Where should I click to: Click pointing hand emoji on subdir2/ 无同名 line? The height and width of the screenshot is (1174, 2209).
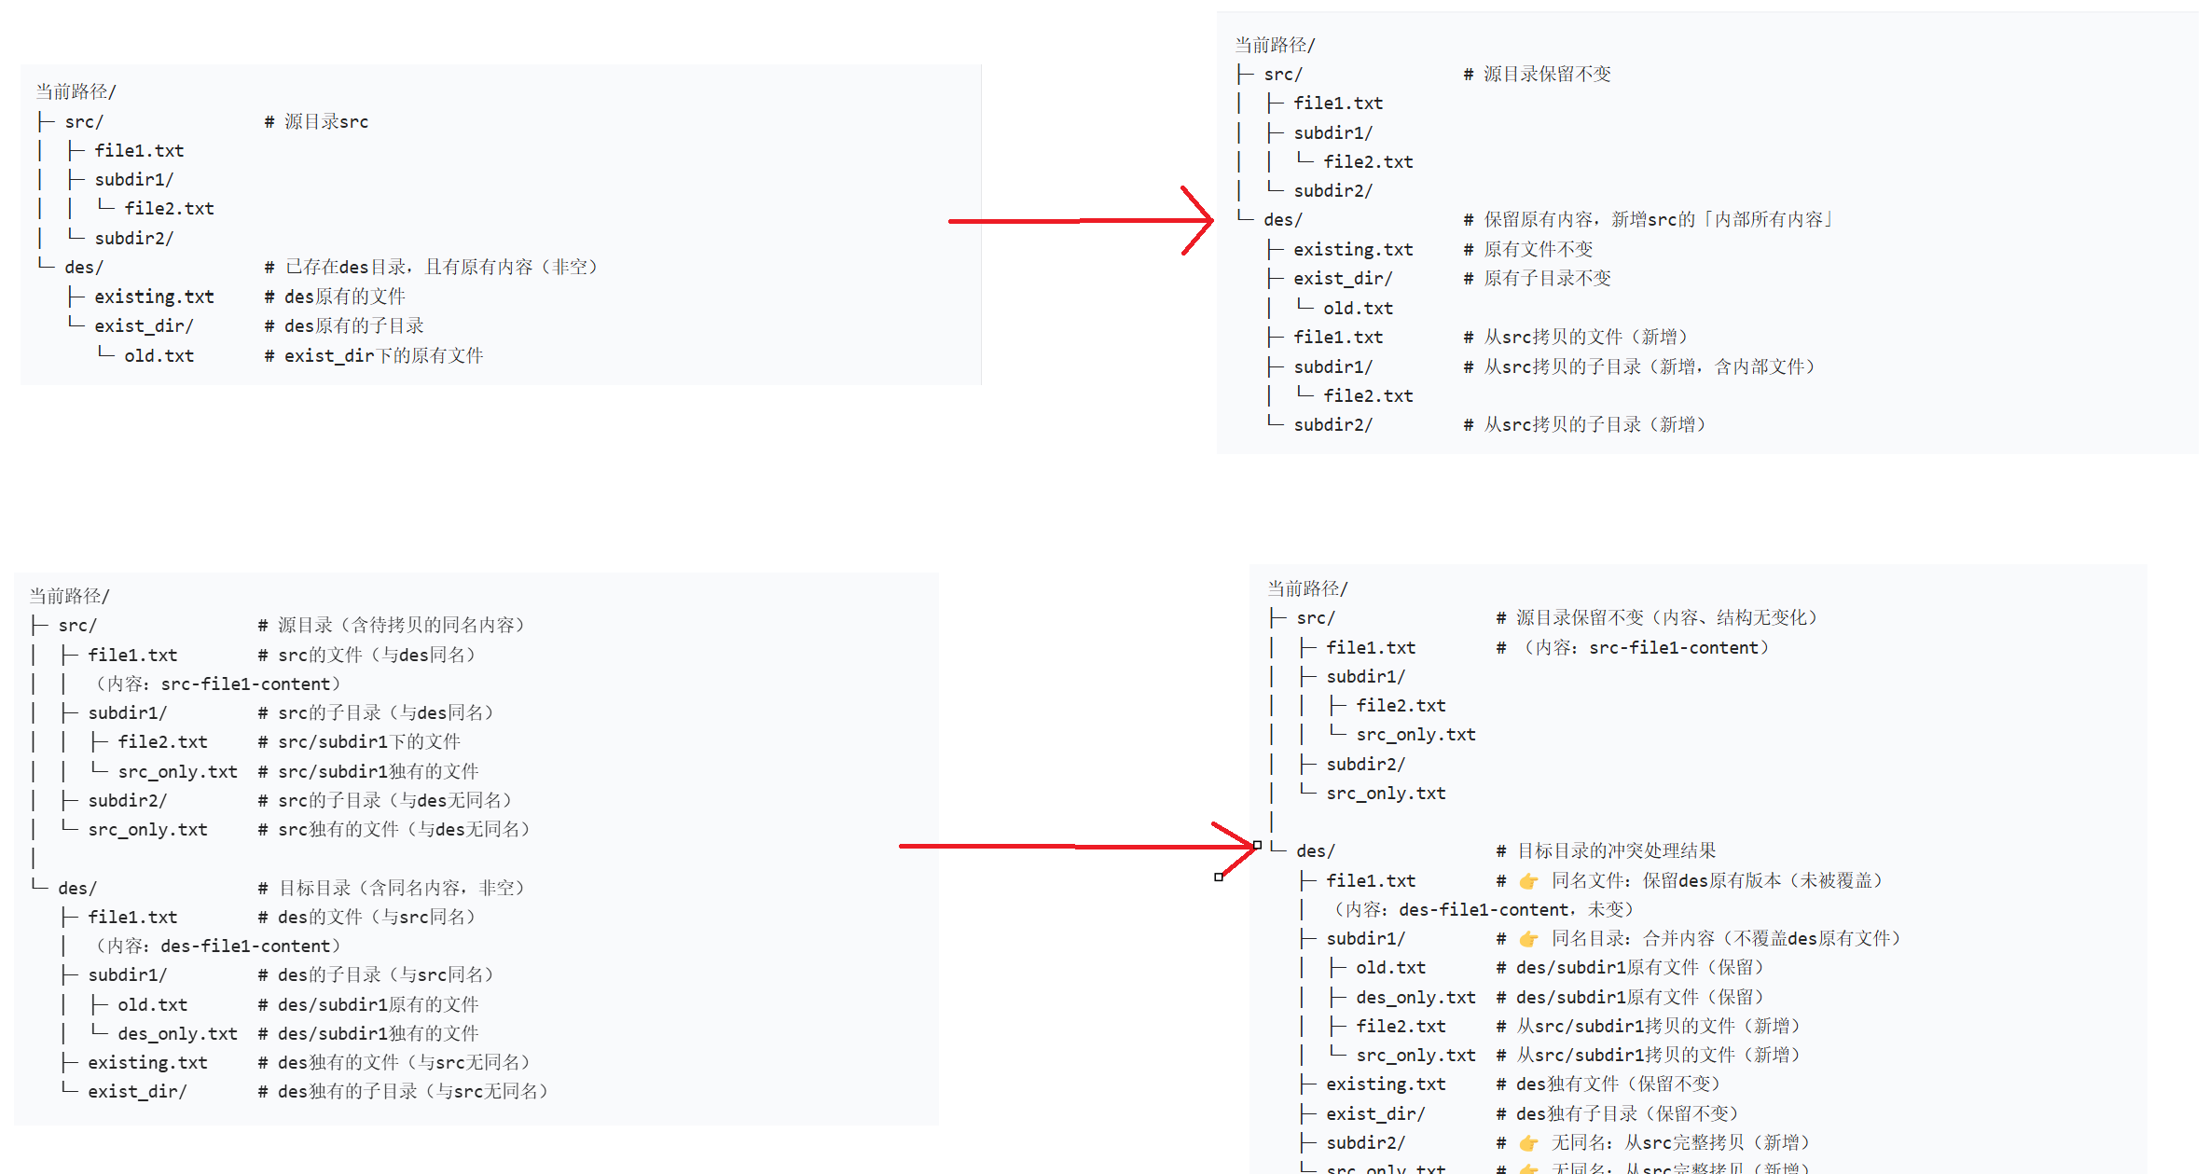tap(1528, 1143)
